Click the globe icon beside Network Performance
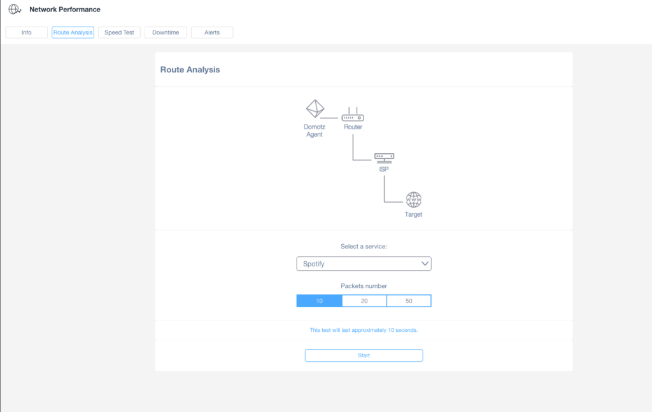 click(x=14, y=9)
